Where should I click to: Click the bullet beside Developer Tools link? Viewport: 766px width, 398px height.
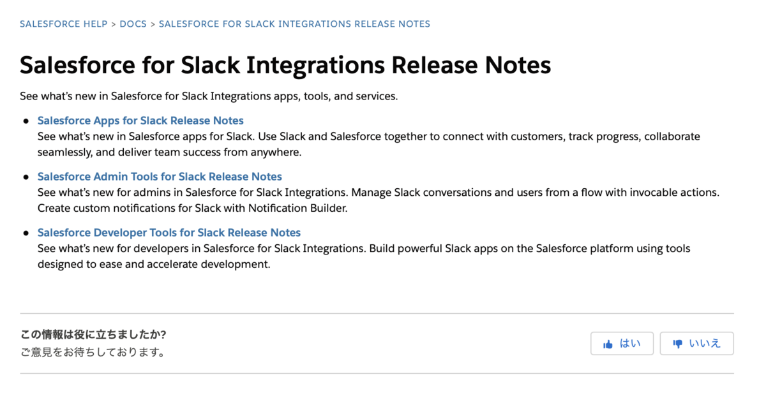coord(26,233)
